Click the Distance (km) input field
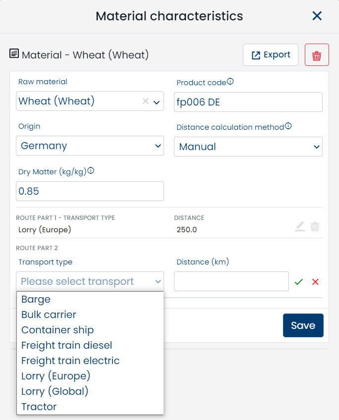The width and height of the screenshot is (339, 420). point(231,281)
